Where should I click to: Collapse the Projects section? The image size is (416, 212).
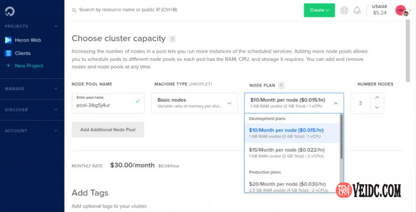click(56, 26)
